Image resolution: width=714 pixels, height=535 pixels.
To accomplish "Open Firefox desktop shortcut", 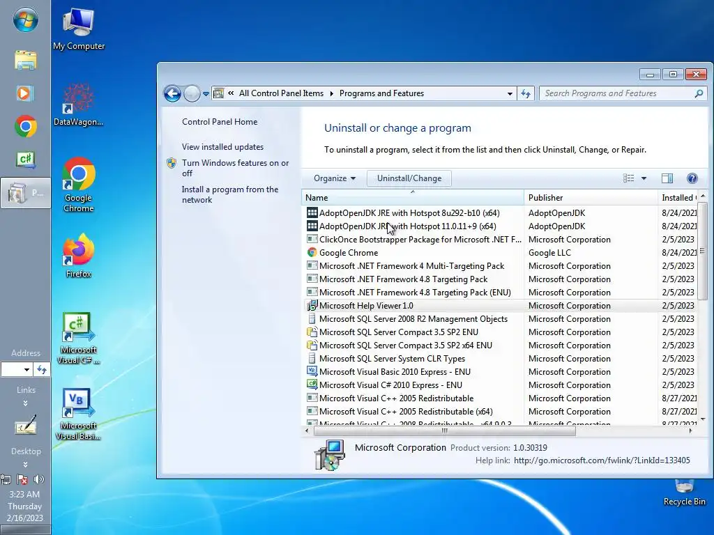I will click(x=78, y=256).
